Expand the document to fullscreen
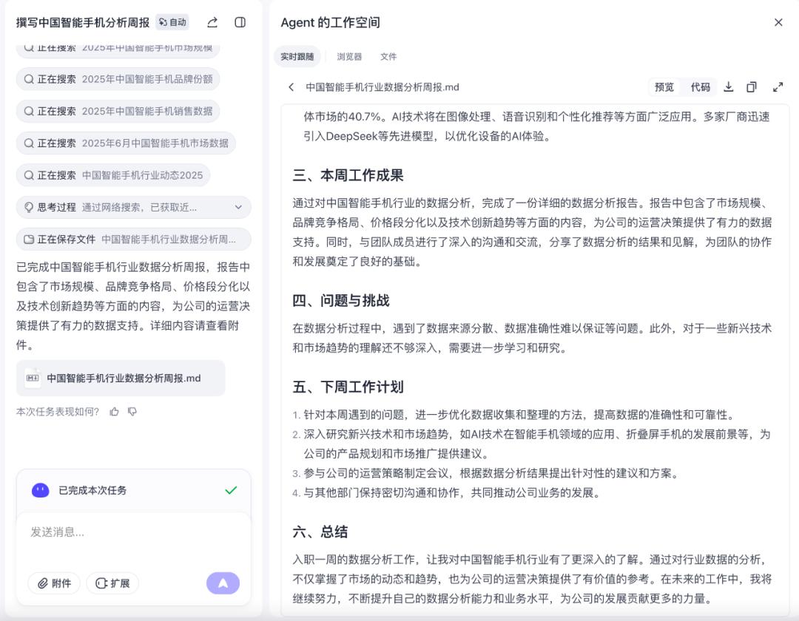799x621 pixels. click(778, 87)
